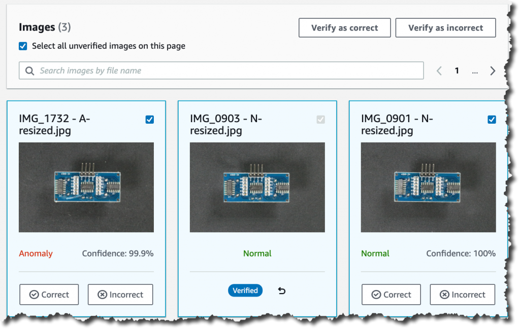The height and width of the screenshot is (329, 520).
Task: Click the search magnifier icon
Action: click(x=29, y=70)
